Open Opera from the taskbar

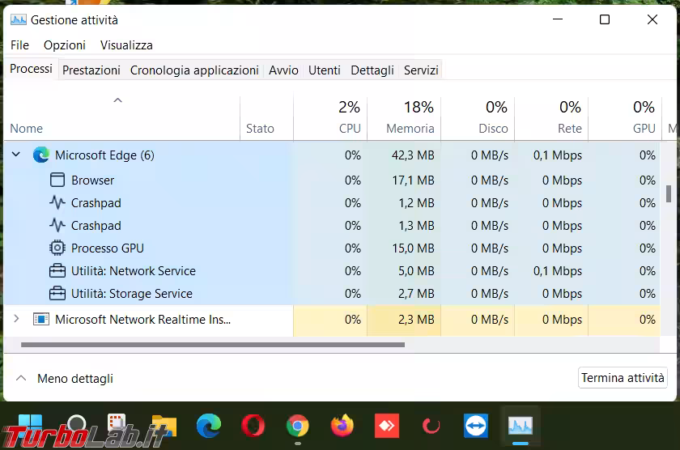[x=253, y=425]
